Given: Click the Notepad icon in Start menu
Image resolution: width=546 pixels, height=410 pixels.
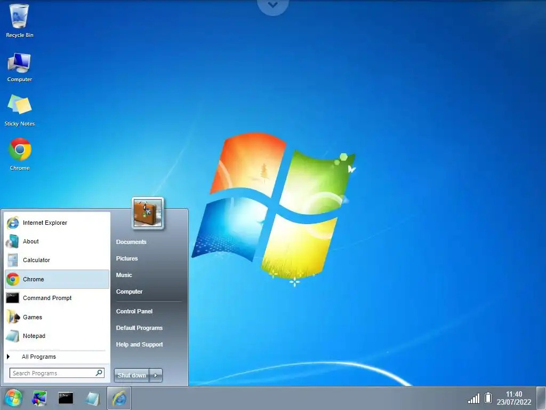Looking at the screenshot, I should point(13,336).
